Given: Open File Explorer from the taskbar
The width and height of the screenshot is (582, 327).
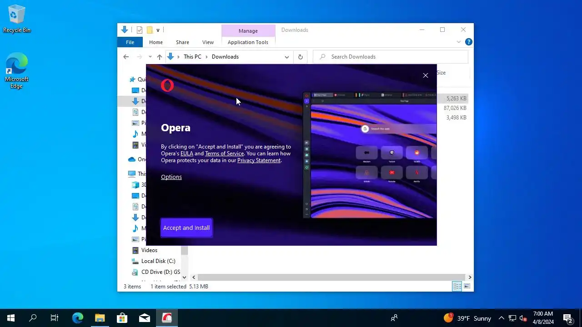Looking at the screenshot, I should (x=100, y=318).
